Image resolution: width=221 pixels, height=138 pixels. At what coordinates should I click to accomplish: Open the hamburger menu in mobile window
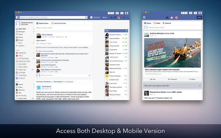click(144, 17)
